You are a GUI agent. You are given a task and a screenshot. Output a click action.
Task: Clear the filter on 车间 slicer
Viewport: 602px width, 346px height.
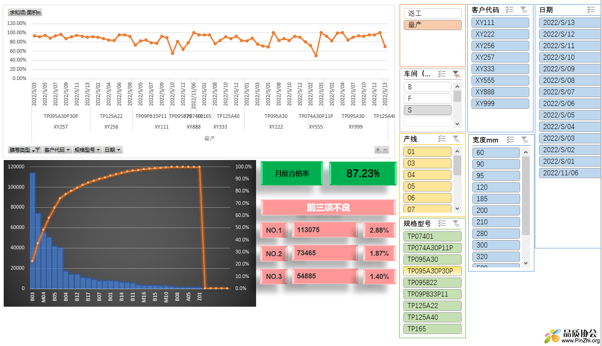point(456,74)
